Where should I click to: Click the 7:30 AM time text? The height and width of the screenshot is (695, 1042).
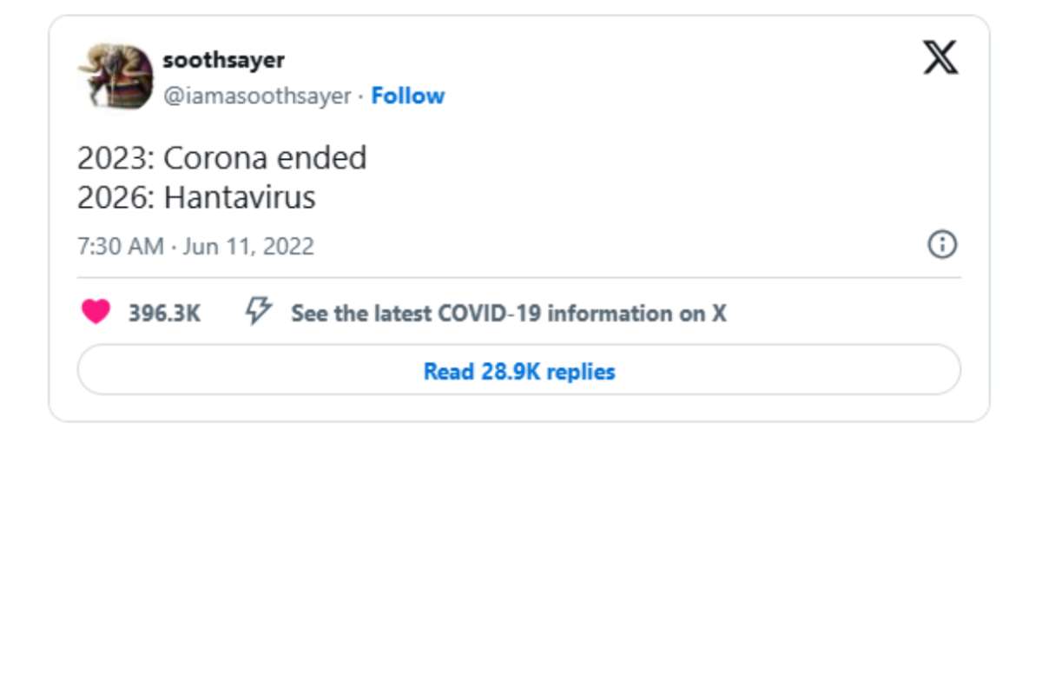click(120, 247)
